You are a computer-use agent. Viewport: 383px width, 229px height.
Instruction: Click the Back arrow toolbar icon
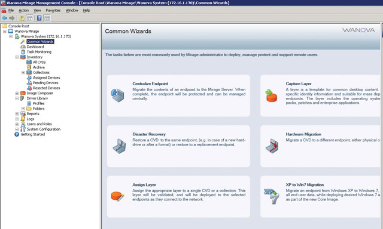click(x=4, y=18)
